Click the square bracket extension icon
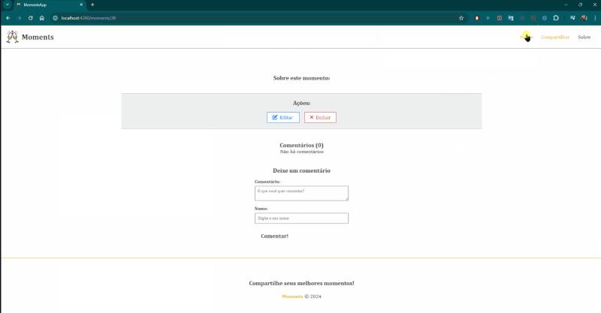Viewport: 601px width, 313px height. (x=499, y=18)
